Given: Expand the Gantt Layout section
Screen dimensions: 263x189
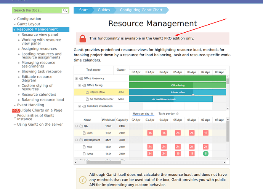Looking at the screenshot, I should [x=14, y=24].
